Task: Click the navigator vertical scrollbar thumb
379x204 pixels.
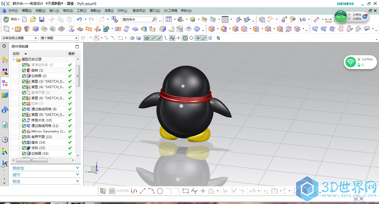Action: coord(78,76)
